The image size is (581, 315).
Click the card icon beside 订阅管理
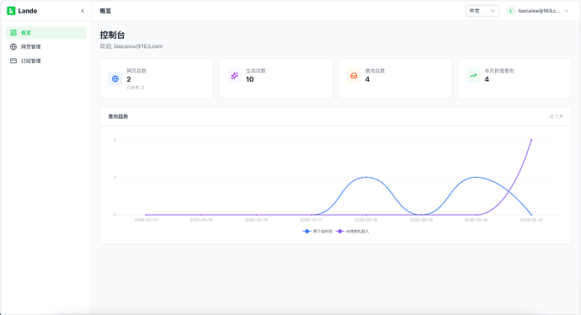coord(13,61)
